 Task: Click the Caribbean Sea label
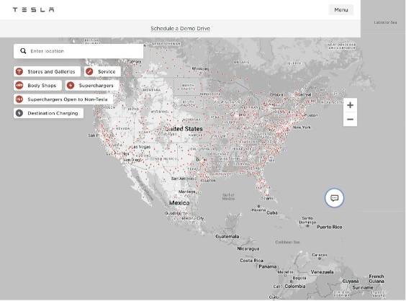tap(287, 242)
